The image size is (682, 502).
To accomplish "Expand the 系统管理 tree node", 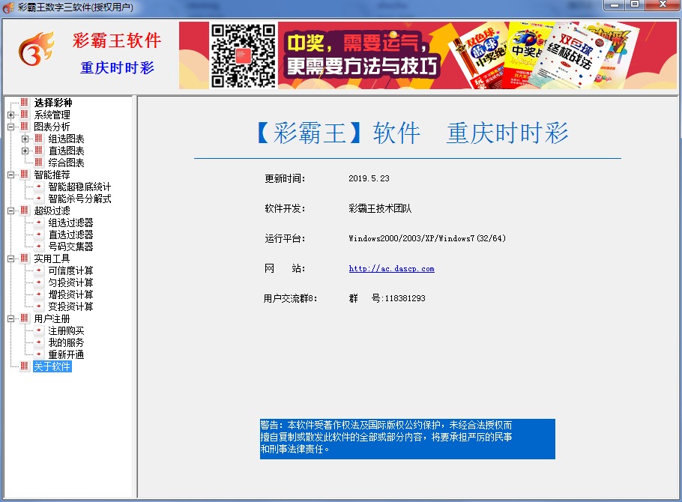I will [x=10, y=115].
